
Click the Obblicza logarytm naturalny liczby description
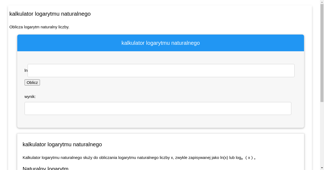39,27
